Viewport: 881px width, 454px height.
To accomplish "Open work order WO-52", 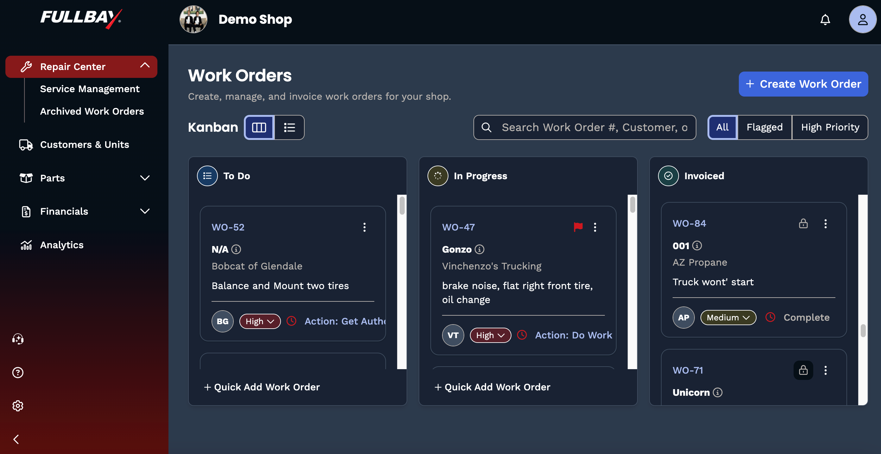I will coord(228,227).
